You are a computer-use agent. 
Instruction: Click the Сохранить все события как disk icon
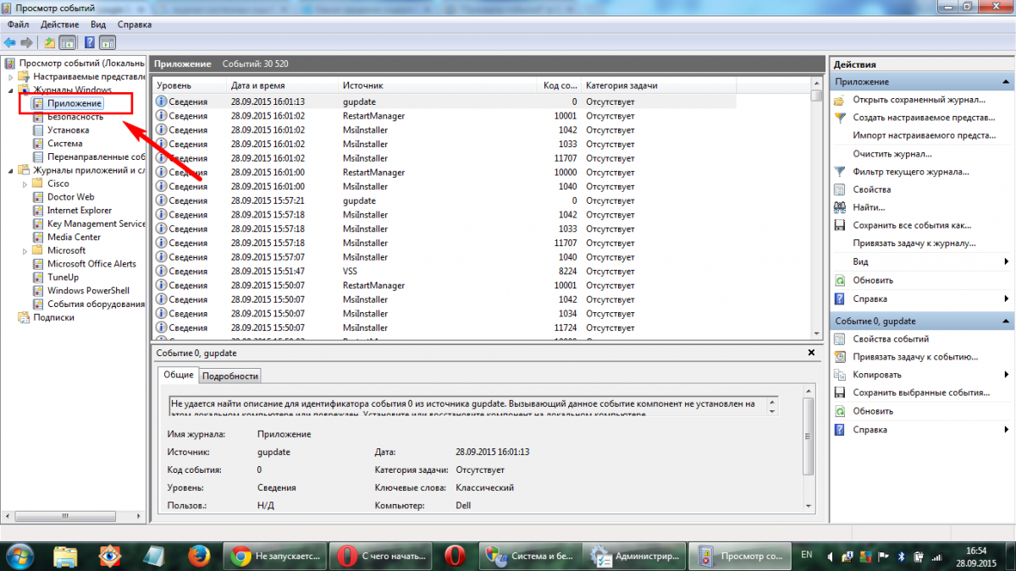(840, 226)
